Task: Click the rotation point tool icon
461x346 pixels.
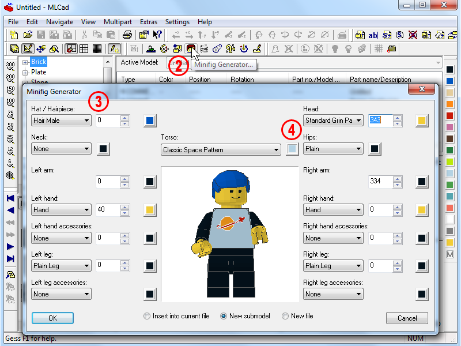Action: pos(164,48)
